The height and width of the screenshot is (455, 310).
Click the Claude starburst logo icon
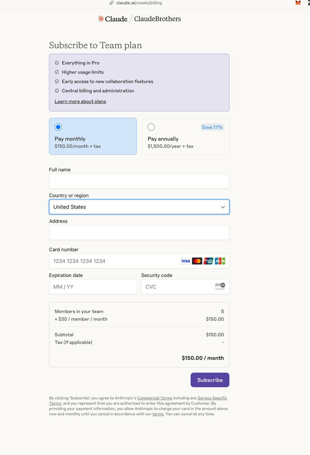click(x=101, y=19)
